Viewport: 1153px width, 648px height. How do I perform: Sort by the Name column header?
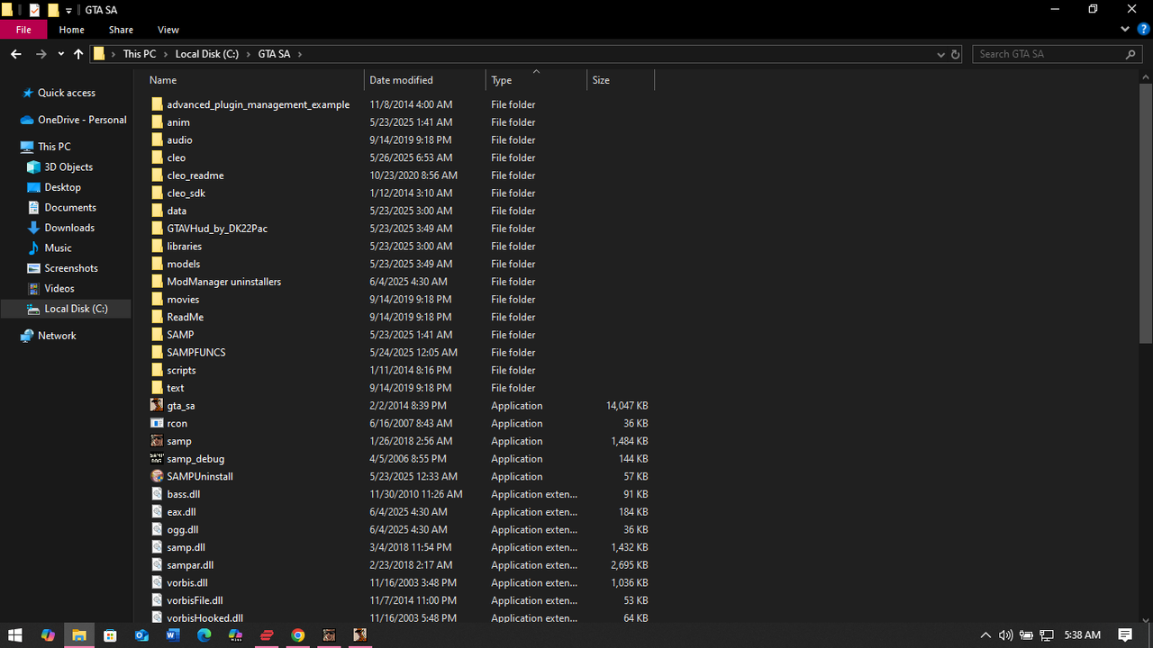pos(254,80)
